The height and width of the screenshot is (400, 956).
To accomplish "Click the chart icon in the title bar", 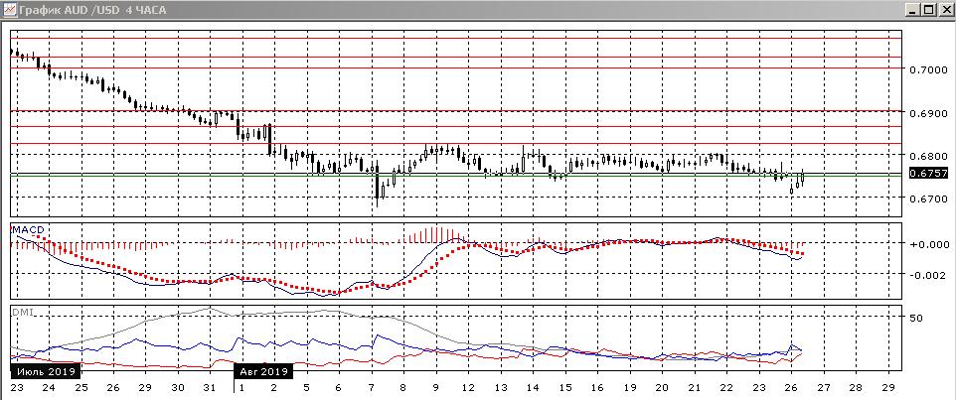I will coord(9,9).
